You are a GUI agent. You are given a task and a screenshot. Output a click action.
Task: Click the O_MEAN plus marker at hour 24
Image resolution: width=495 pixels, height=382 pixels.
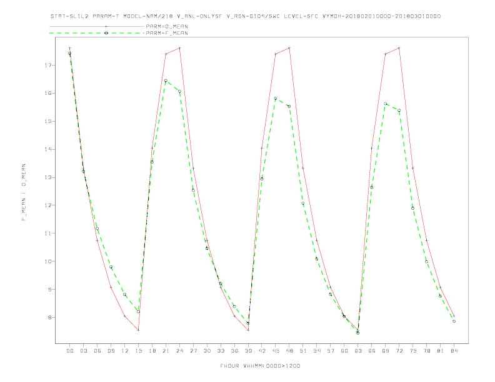[179, 48]
